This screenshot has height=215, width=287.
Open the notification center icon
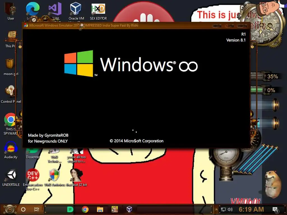(275, 210)
